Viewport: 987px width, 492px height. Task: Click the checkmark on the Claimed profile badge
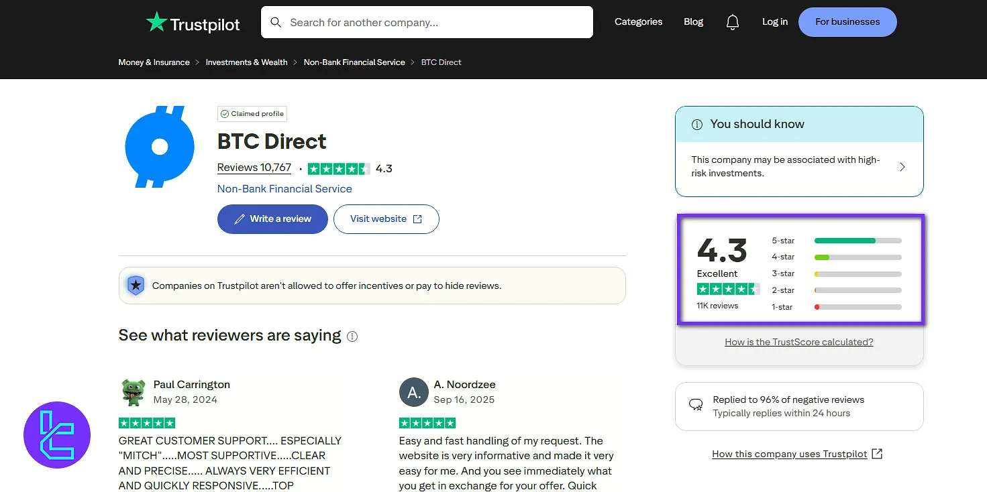(224, 113)
